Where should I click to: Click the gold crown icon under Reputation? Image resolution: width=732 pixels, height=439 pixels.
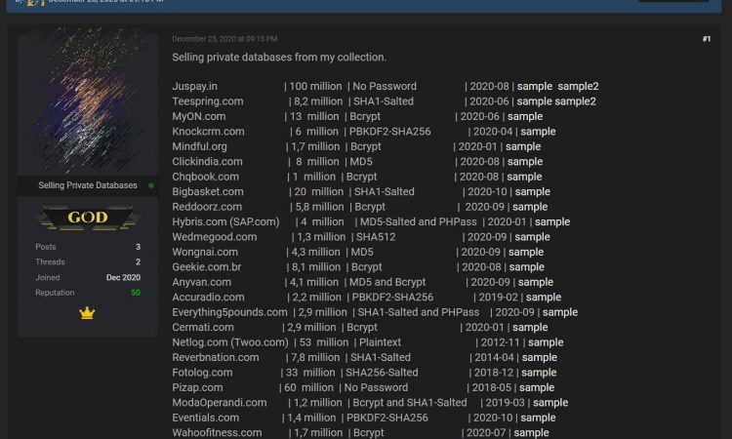[x=87, y=313]
